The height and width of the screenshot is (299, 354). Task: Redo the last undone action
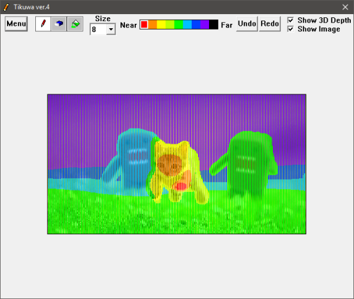click(270, 24)
